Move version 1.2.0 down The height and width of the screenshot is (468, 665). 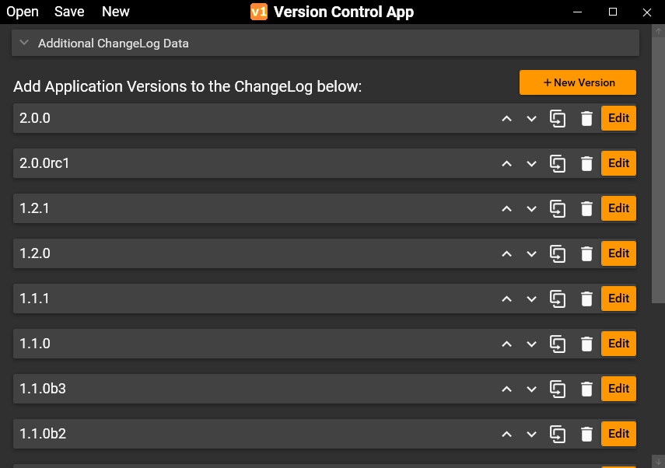click(532, 254)
